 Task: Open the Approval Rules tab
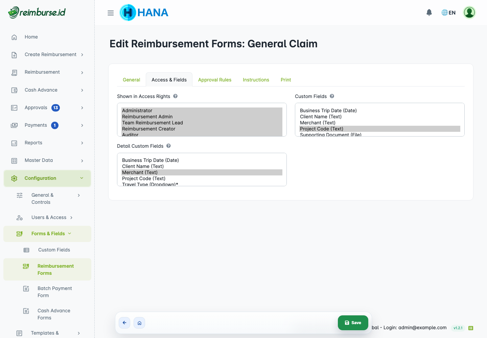click(215, 80)
